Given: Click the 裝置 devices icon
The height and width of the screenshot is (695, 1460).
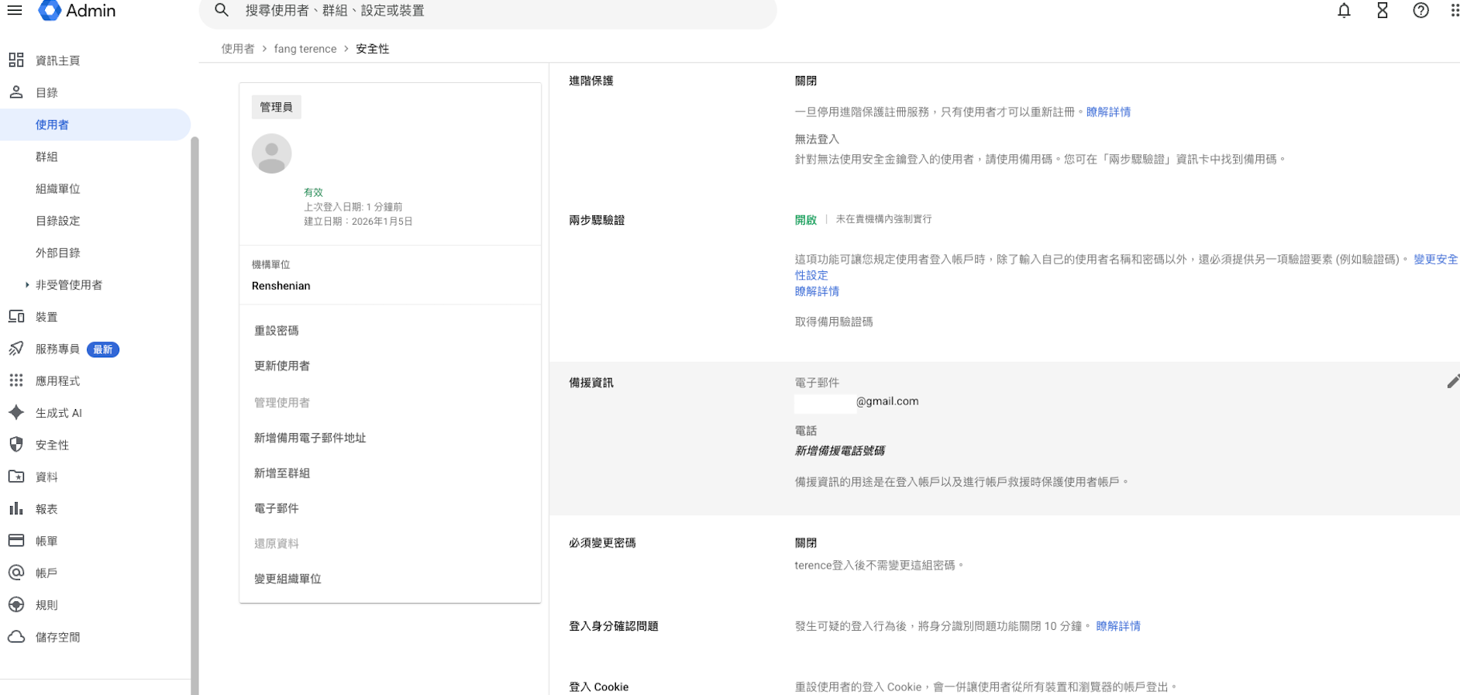Looking at the screenshot, I should (16, 317).
